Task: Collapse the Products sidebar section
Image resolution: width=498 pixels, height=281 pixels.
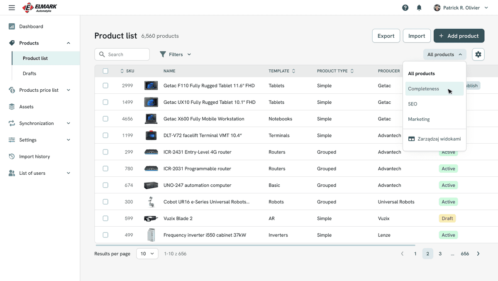Action: [68, 43]
